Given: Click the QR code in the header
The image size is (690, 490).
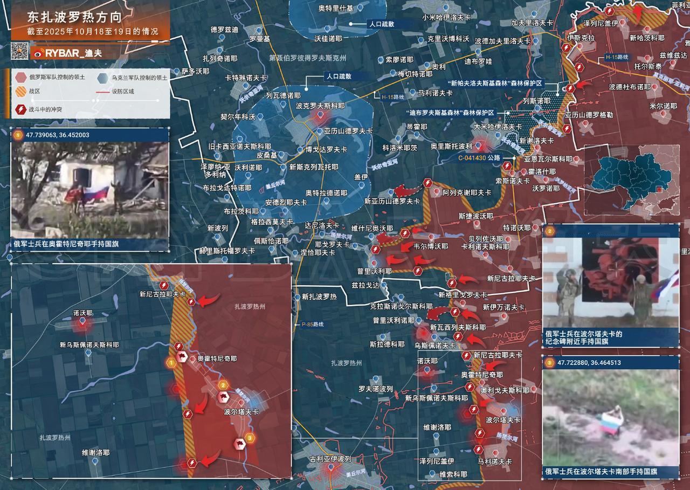Looking at the screenshot, I should click(20, 51).
